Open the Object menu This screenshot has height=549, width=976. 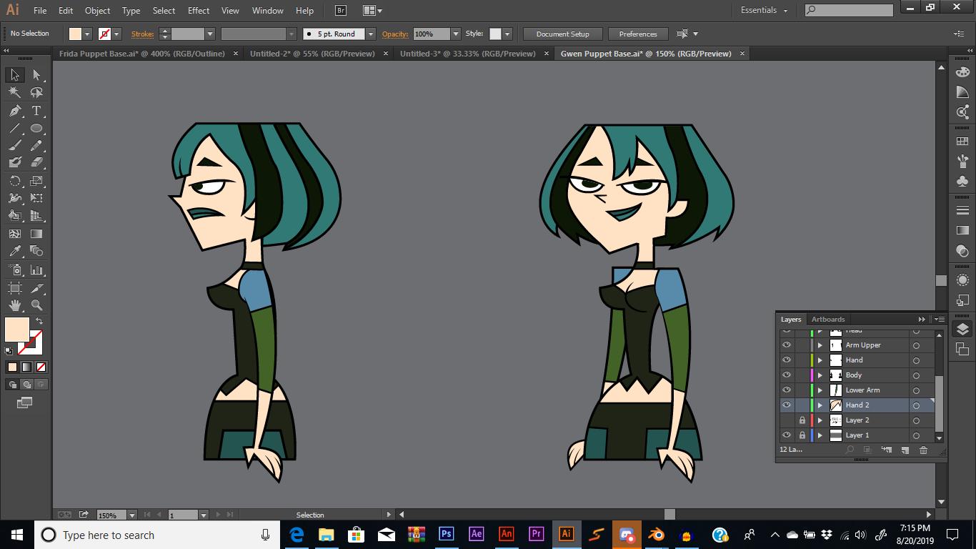tap(97, 11)
